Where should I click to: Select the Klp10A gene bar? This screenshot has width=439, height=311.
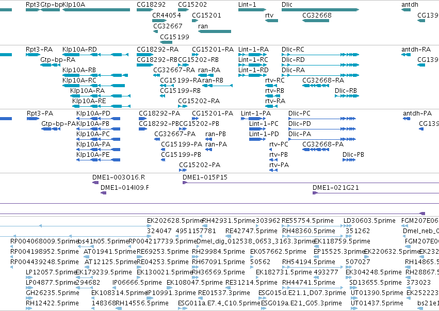point(96,10)
